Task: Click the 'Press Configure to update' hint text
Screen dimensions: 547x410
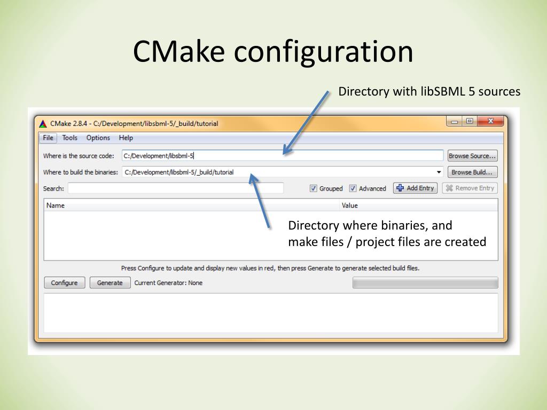Action: pos(270,268)
